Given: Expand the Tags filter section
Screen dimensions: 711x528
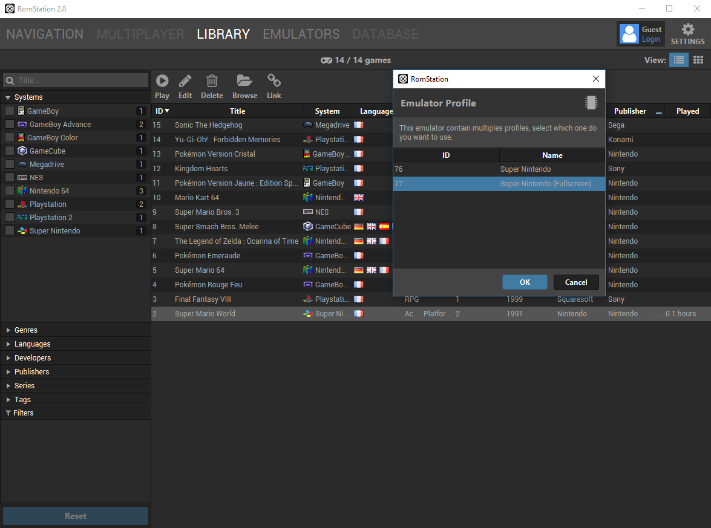Looking at the screenshot, I should pyautogui.click(x=8, y=400).
